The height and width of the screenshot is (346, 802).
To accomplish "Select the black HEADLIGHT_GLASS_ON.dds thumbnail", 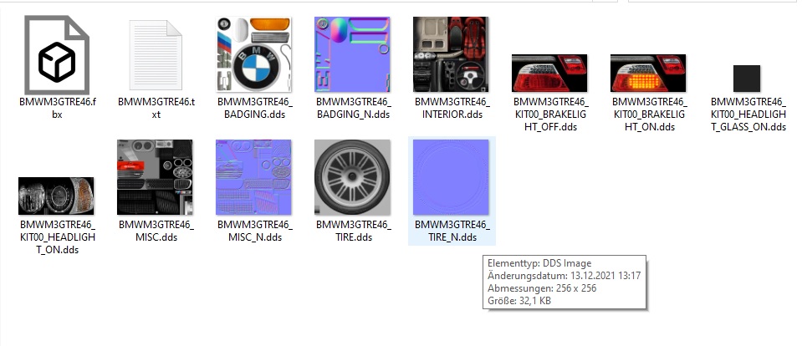I will (746, 79).
